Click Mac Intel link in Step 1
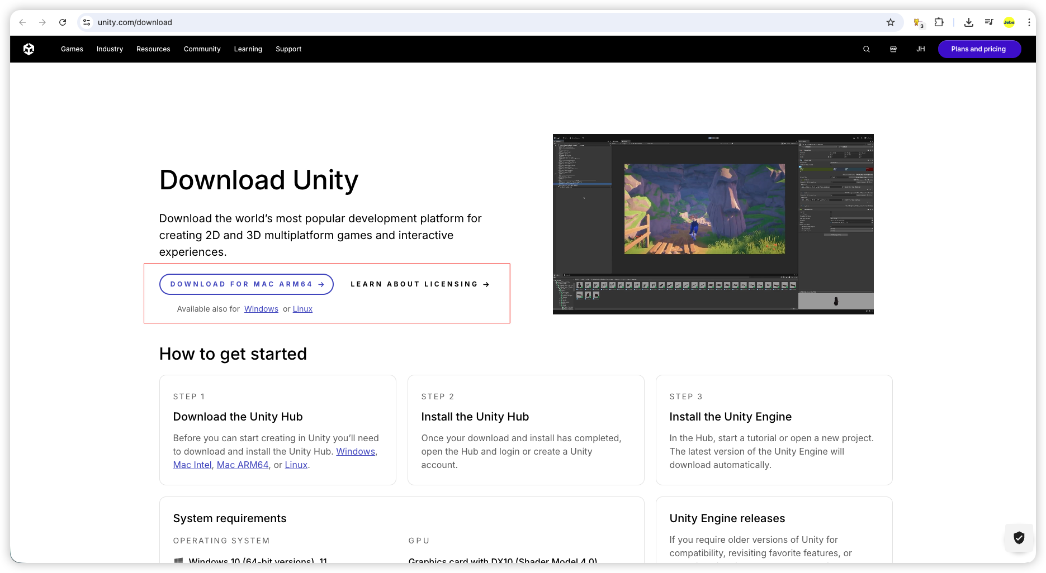This screenshot has width=1046, height=573. coord(192,465)
